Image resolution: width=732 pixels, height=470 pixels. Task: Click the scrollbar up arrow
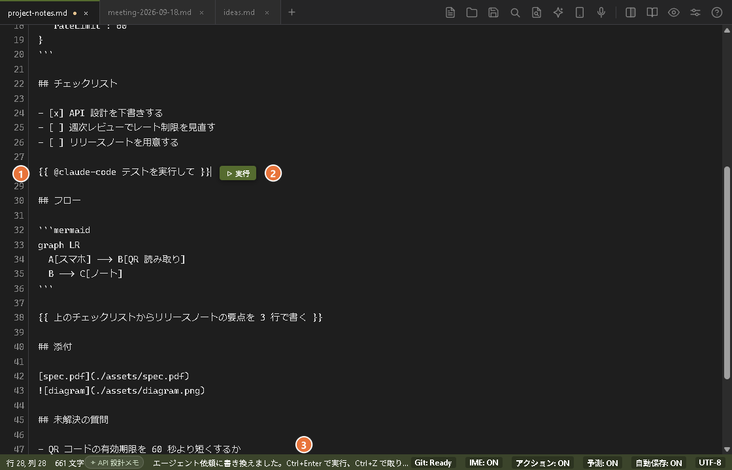726,30
